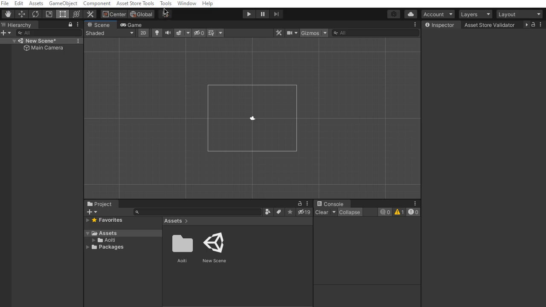Toggle hidden packages count 19

click(304, 212)
